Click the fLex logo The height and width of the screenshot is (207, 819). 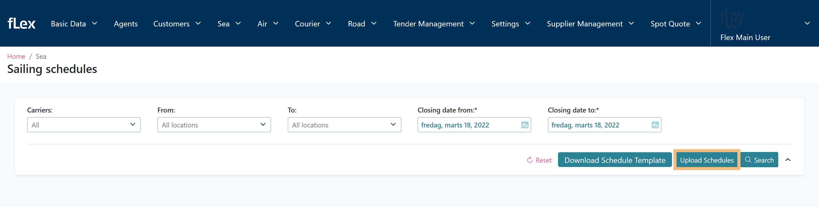coord(21,23)
